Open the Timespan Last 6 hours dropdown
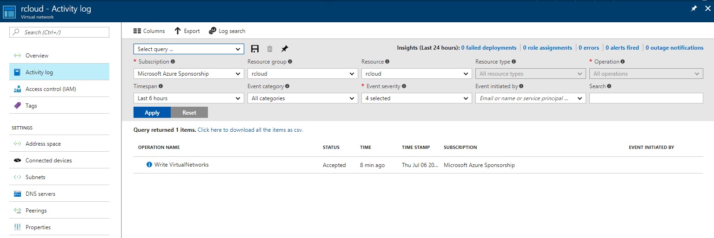Screen dimensions: 714x238 click(188, 98)
